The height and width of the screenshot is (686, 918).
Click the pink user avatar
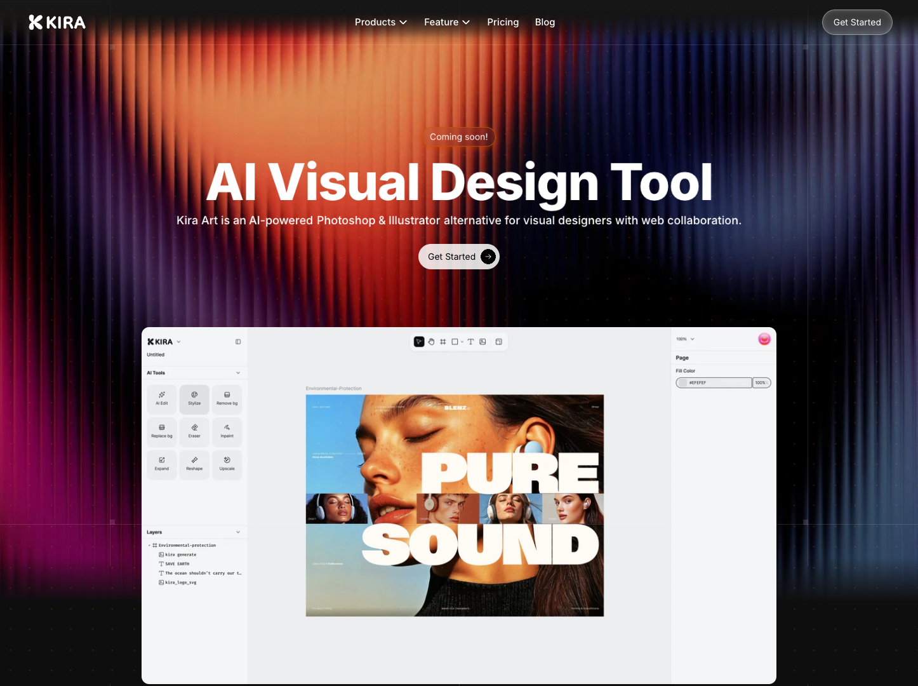pyautogui.click(x=764, y=339)
